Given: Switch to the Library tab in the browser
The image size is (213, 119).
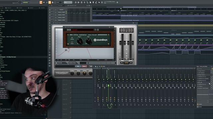Looking at the screenshot, I should tap(31, 8).
